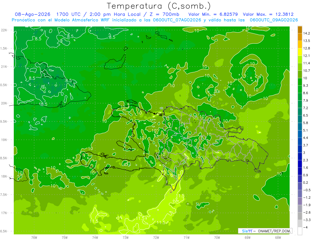Image resolution: width=312 pixels, height=241 pixels.
Task: Click the '0.5N' latitude label
Action: pyautogui.click(x=4, y=85)
